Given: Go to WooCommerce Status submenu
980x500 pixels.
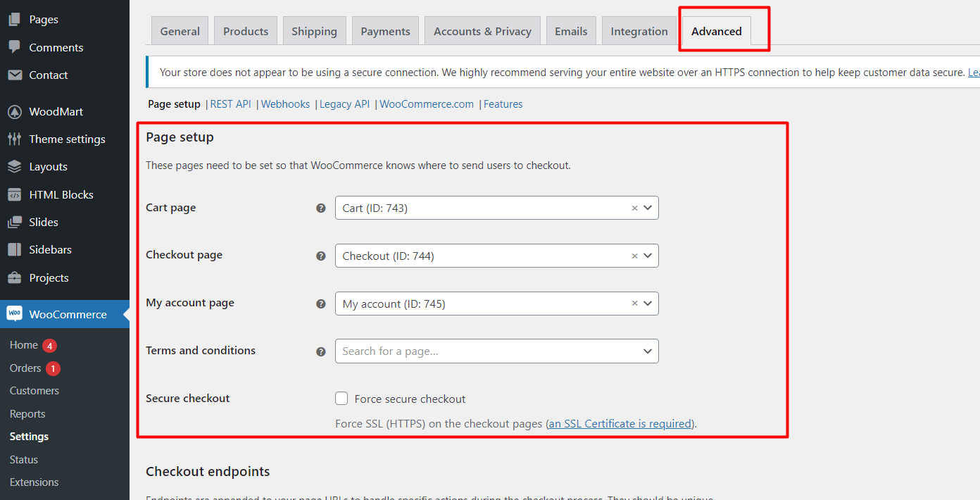Looking at the screenshot, I should pyautogui.click(x=24, y=460).
